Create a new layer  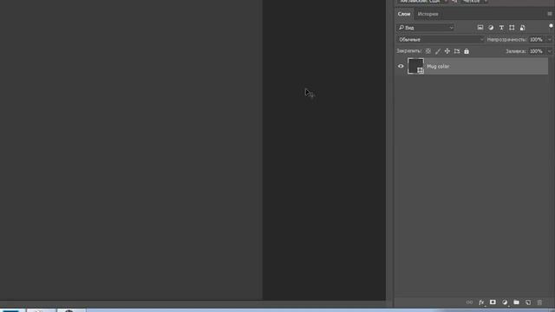pos(528,302)
